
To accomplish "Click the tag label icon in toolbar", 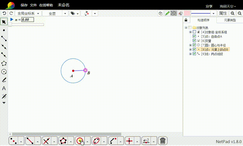I will pos(73,13).
